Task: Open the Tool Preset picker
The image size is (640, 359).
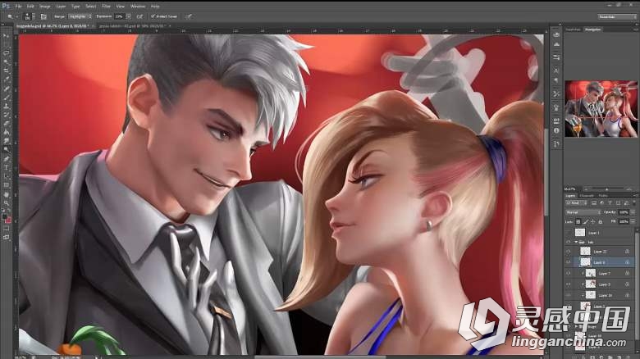Action: (x=11, y=16)
